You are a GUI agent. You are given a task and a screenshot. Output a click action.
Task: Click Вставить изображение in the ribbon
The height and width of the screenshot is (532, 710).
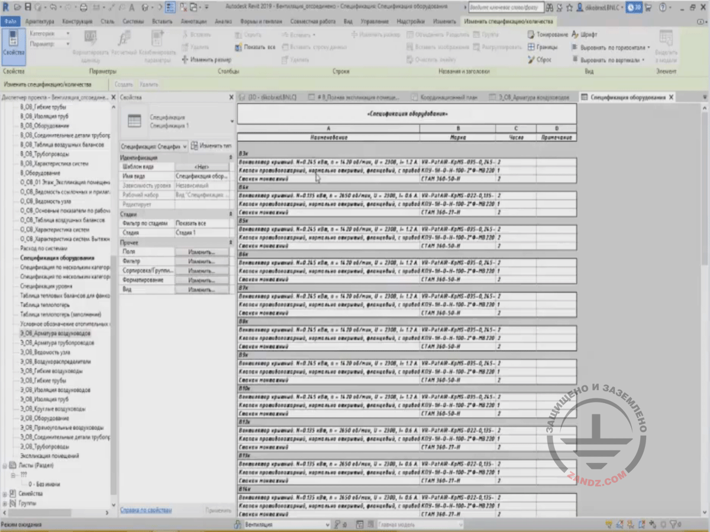438,47
